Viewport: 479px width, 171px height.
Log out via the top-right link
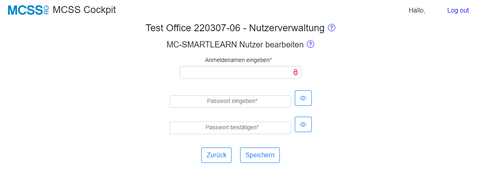[458, 11]
